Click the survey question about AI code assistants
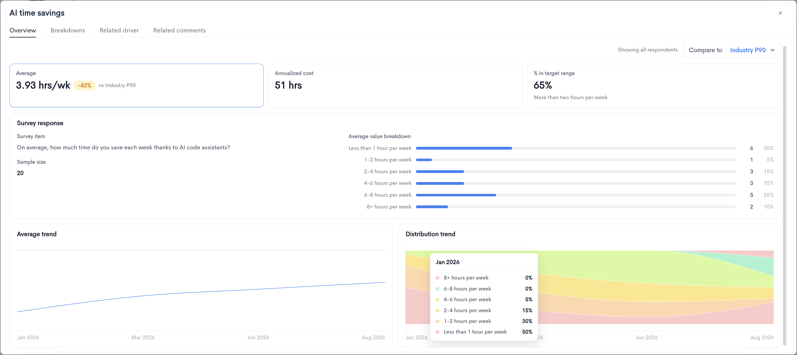Image resolution: width=797 pixels, height=355 pixels. (124, 147)
